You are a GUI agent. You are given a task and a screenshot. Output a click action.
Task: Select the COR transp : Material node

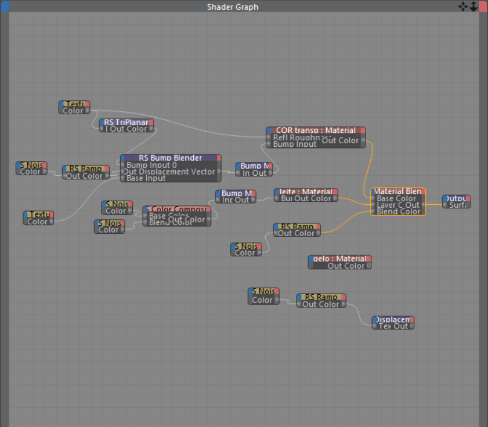tap(316, 137)
